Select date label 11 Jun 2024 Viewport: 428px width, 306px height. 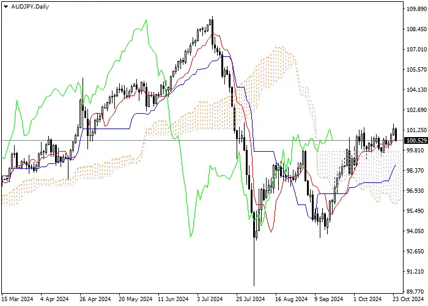tap(174, 299)
